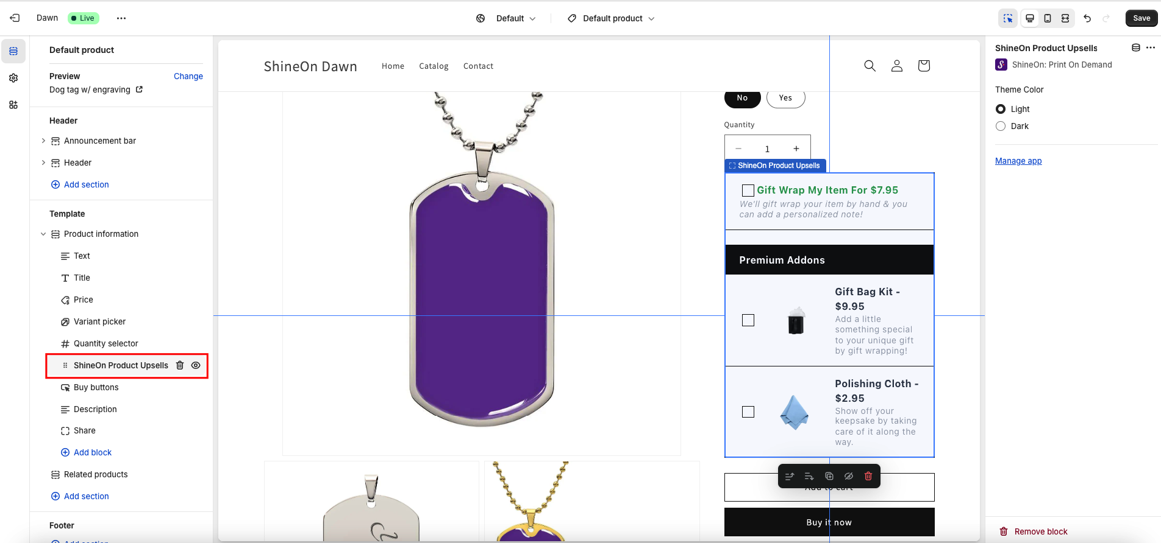Click the Save button
This screenshot has height=543, width=1161.
point(1141,18)
